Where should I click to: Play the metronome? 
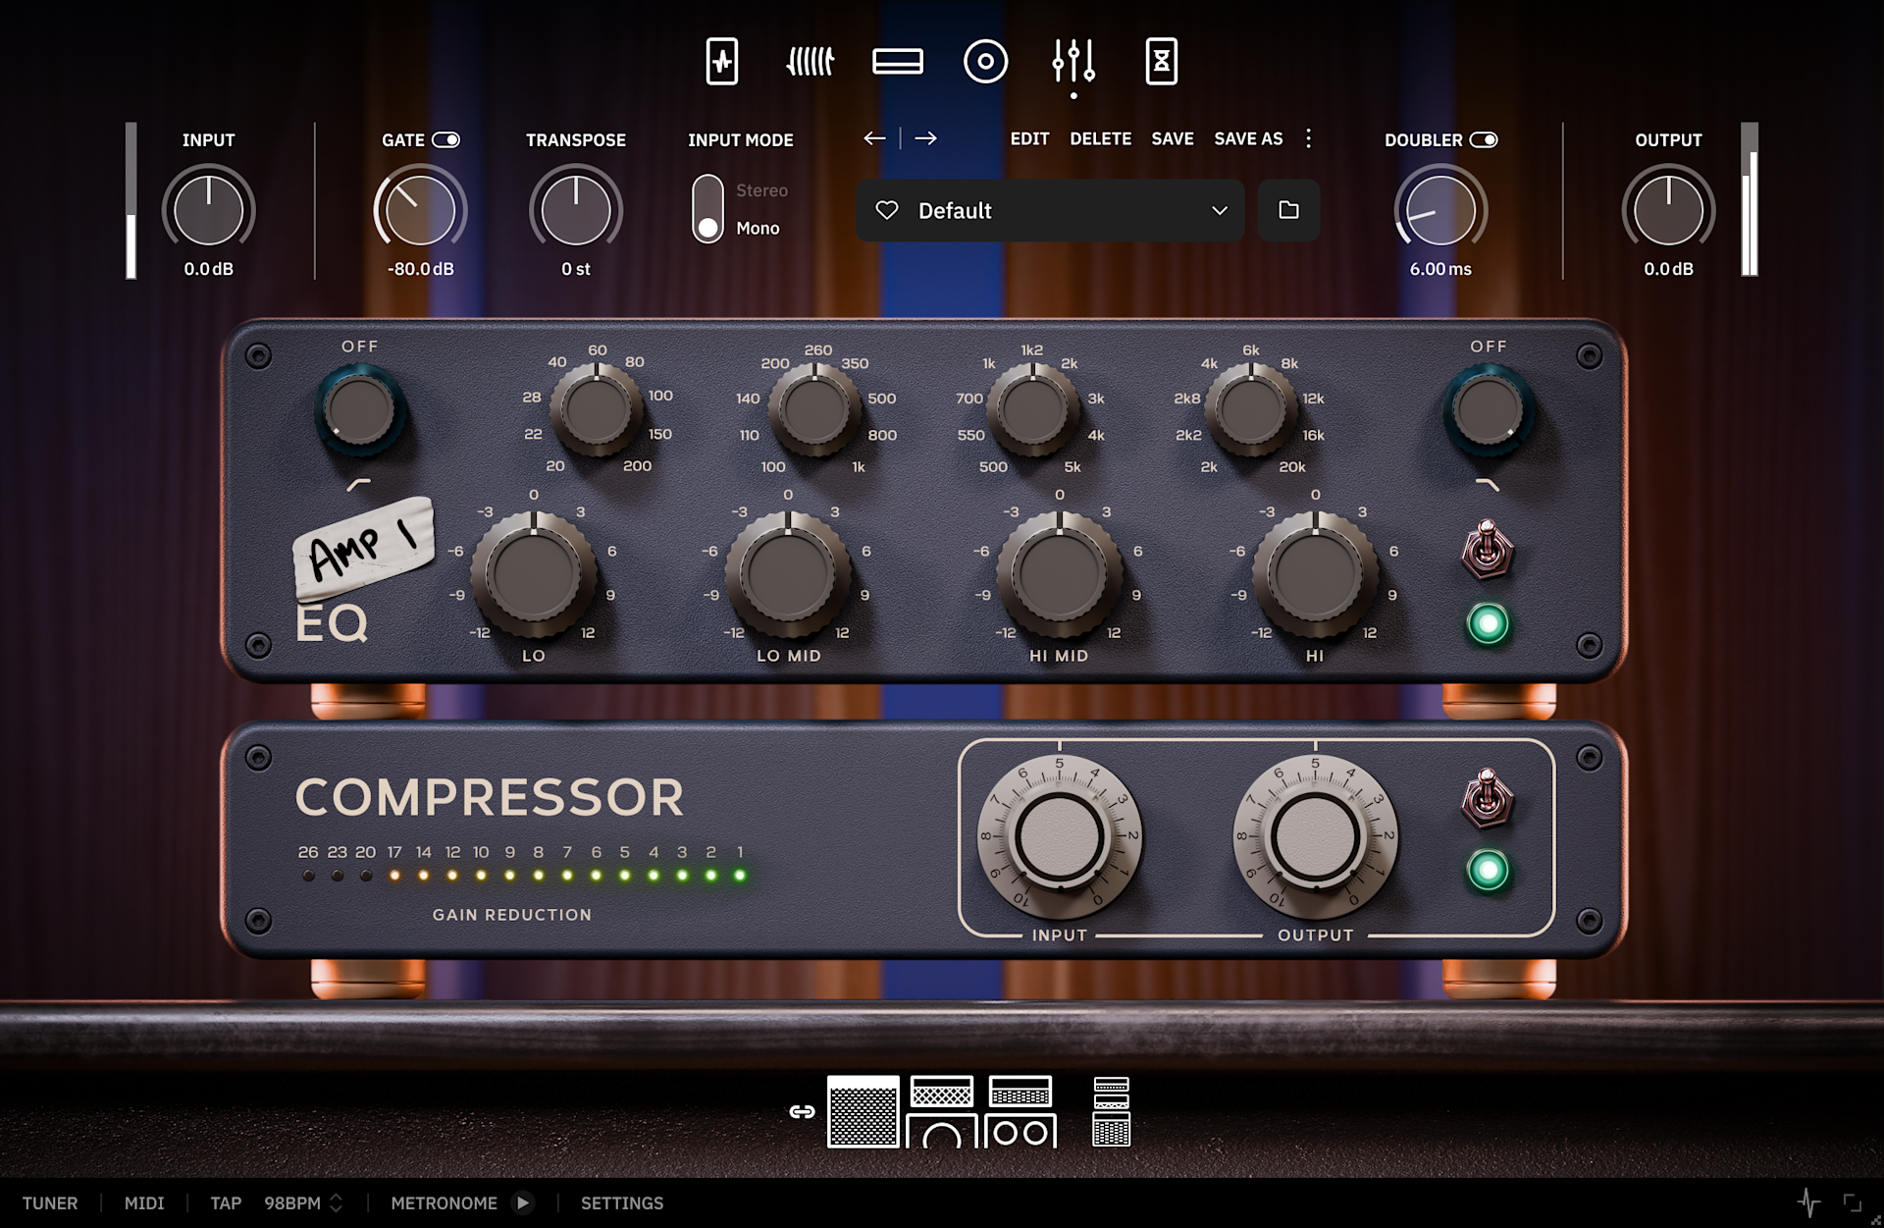(523, 1202)
